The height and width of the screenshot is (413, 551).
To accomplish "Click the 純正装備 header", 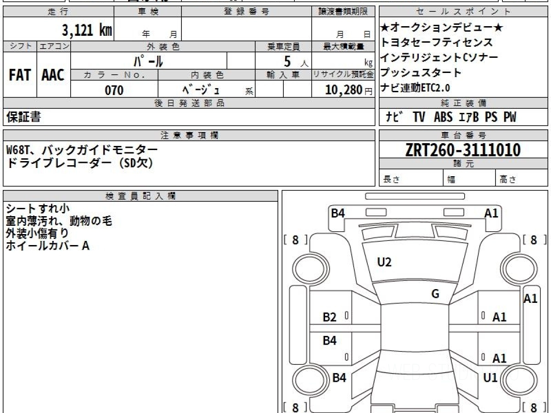I will (x=463, y=103).
